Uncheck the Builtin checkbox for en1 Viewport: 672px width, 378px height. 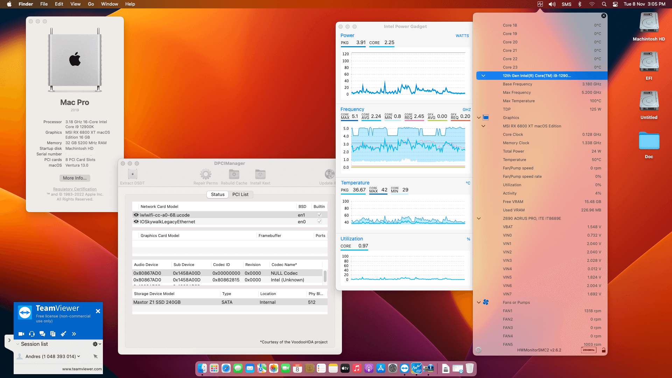pyautogui.click(x=319, y=215)
